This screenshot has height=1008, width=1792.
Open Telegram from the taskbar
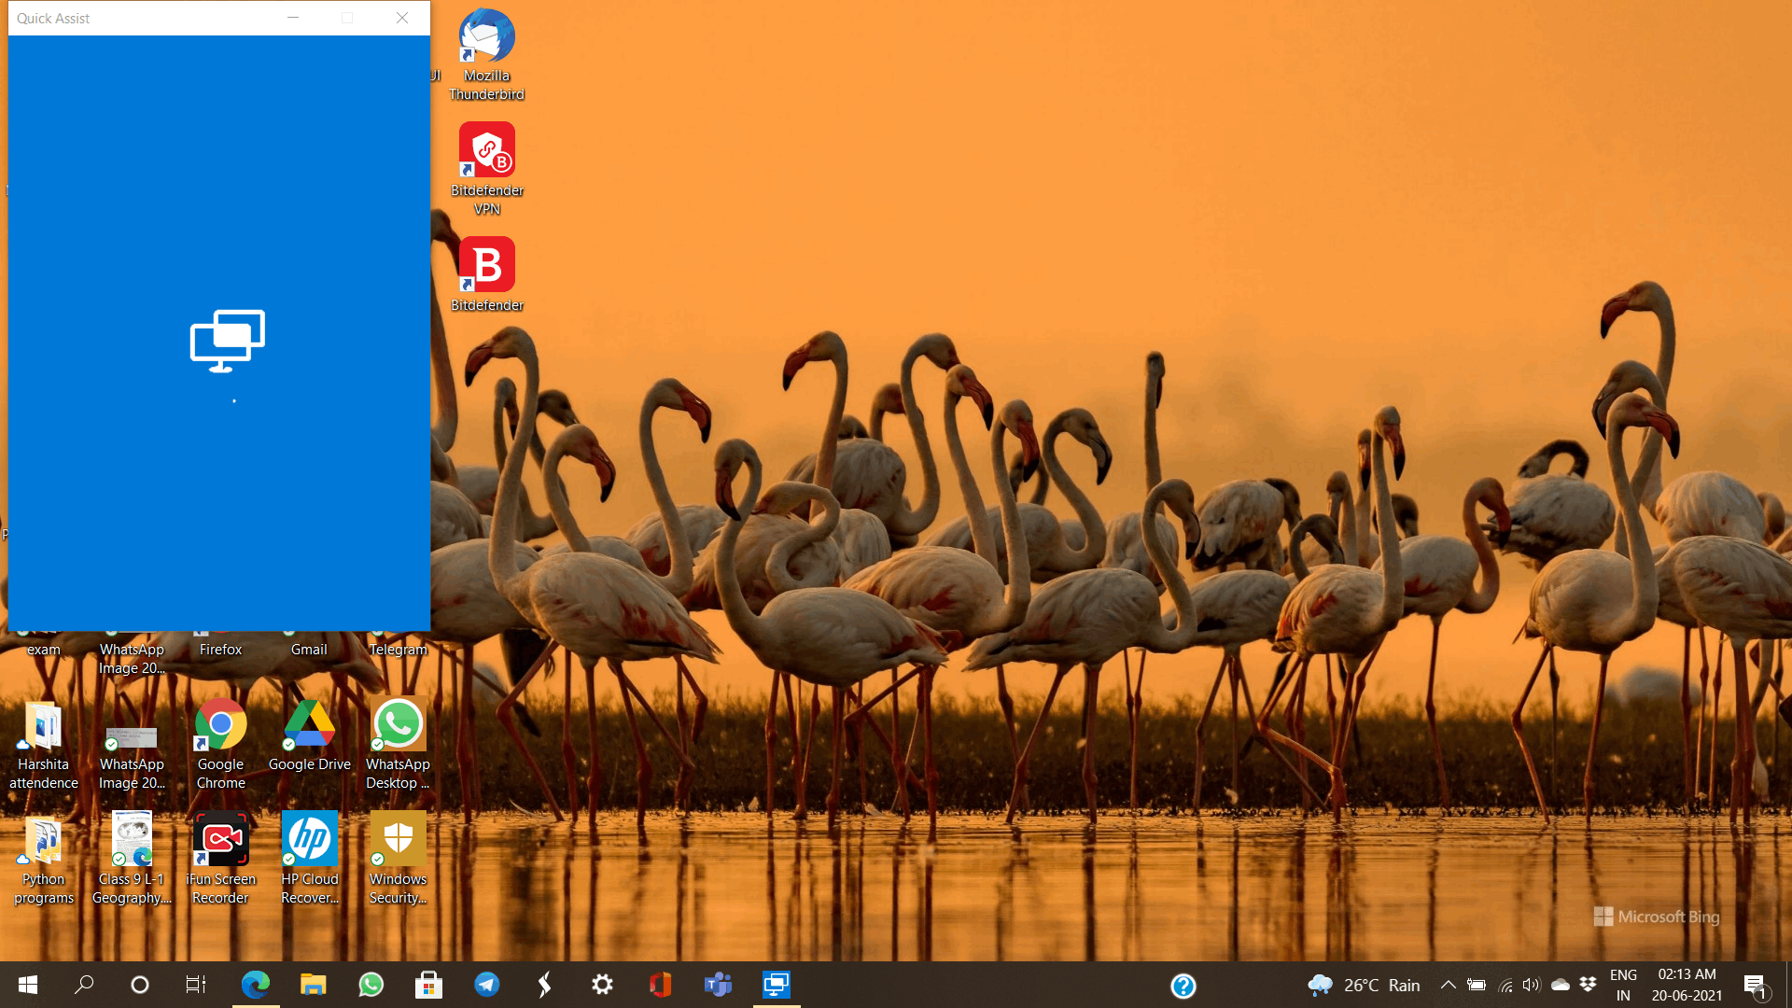click(x=486, y=985)
